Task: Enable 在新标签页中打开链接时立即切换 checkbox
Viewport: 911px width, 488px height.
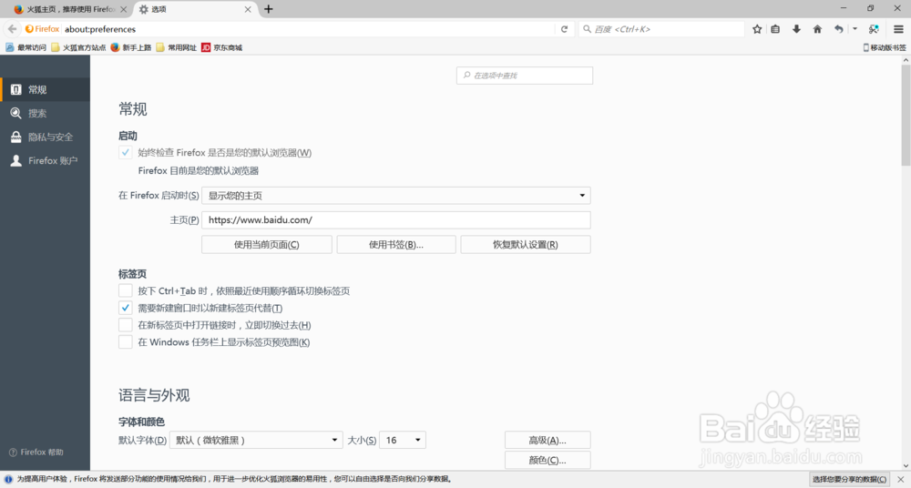Action: [x=126, y=325]
